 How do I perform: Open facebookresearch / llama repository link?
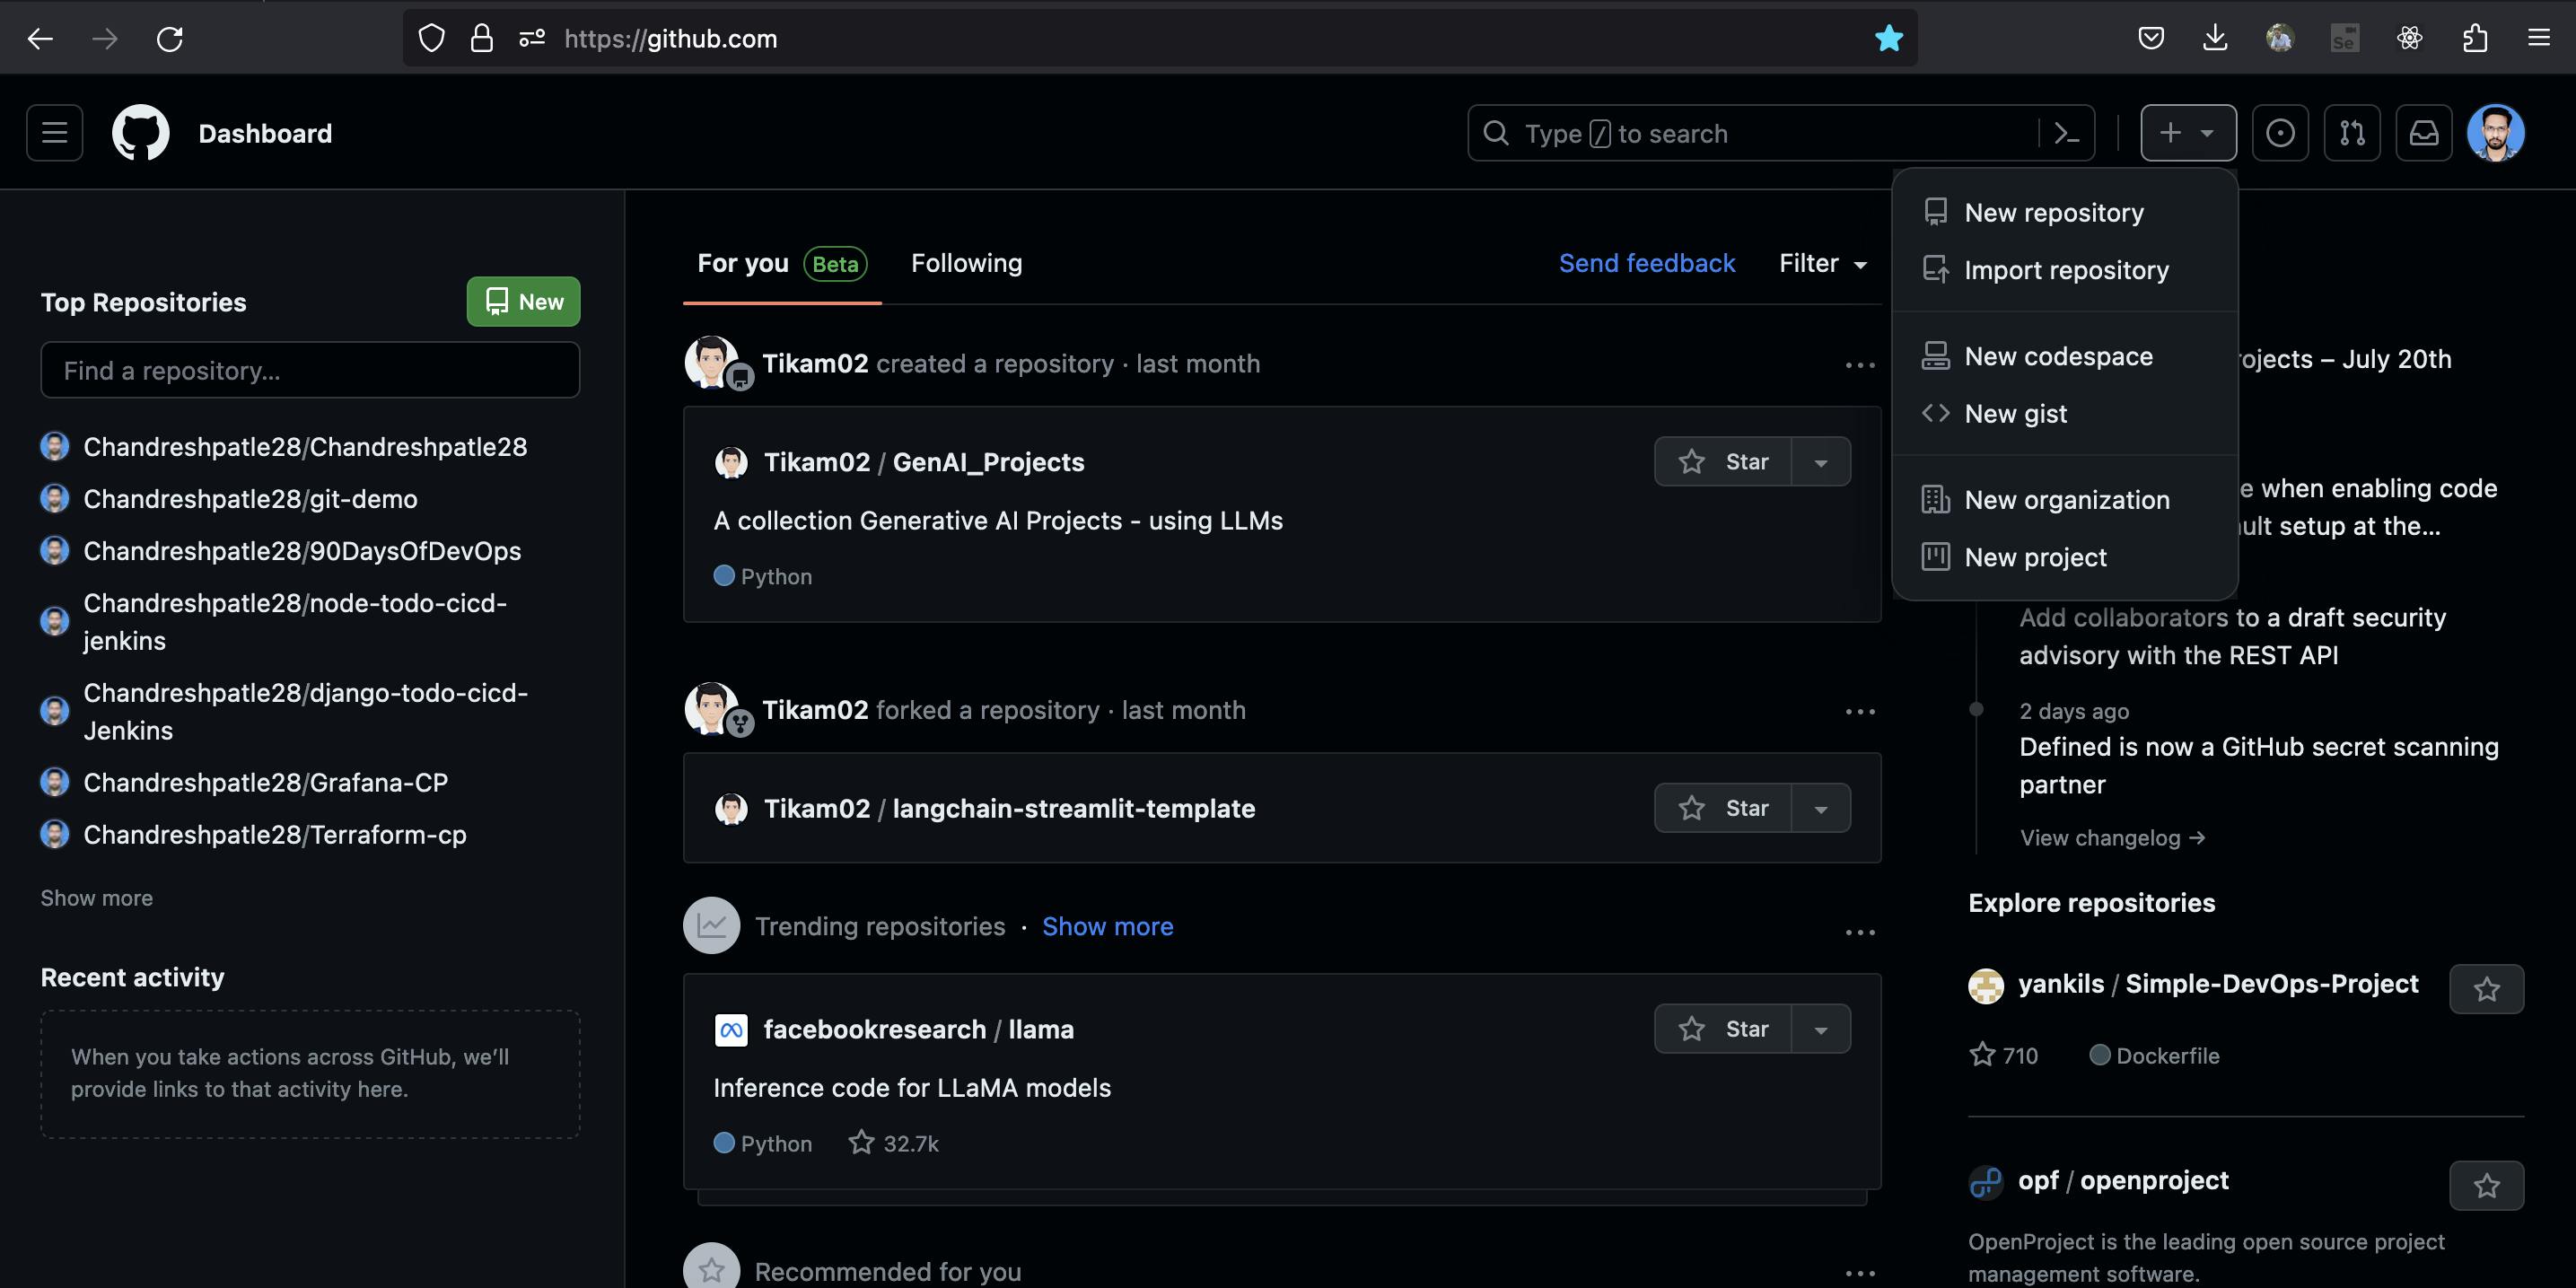click(918, 1029)
